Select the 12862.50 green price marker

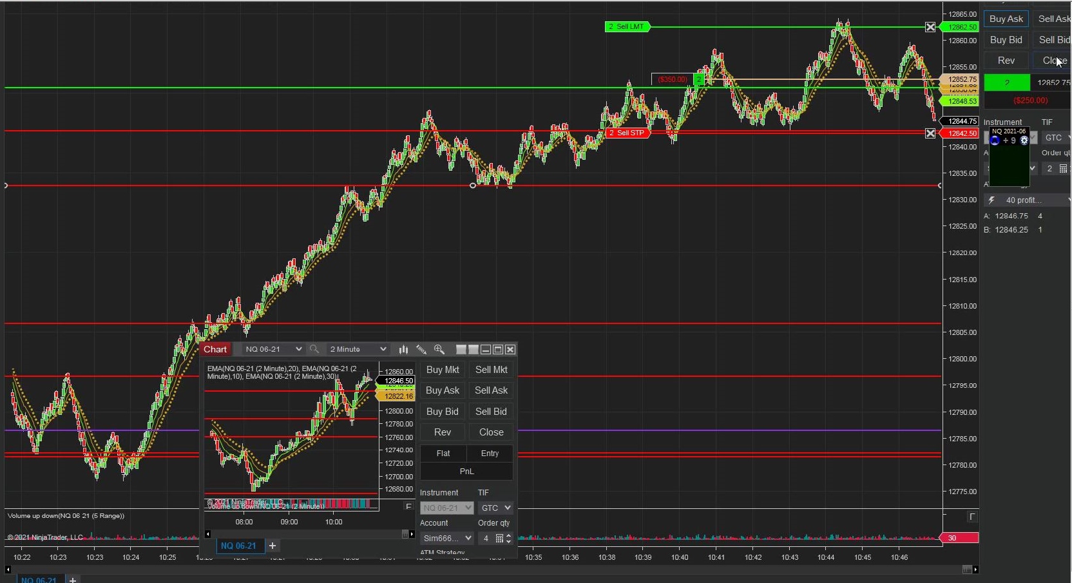(960, 27)
